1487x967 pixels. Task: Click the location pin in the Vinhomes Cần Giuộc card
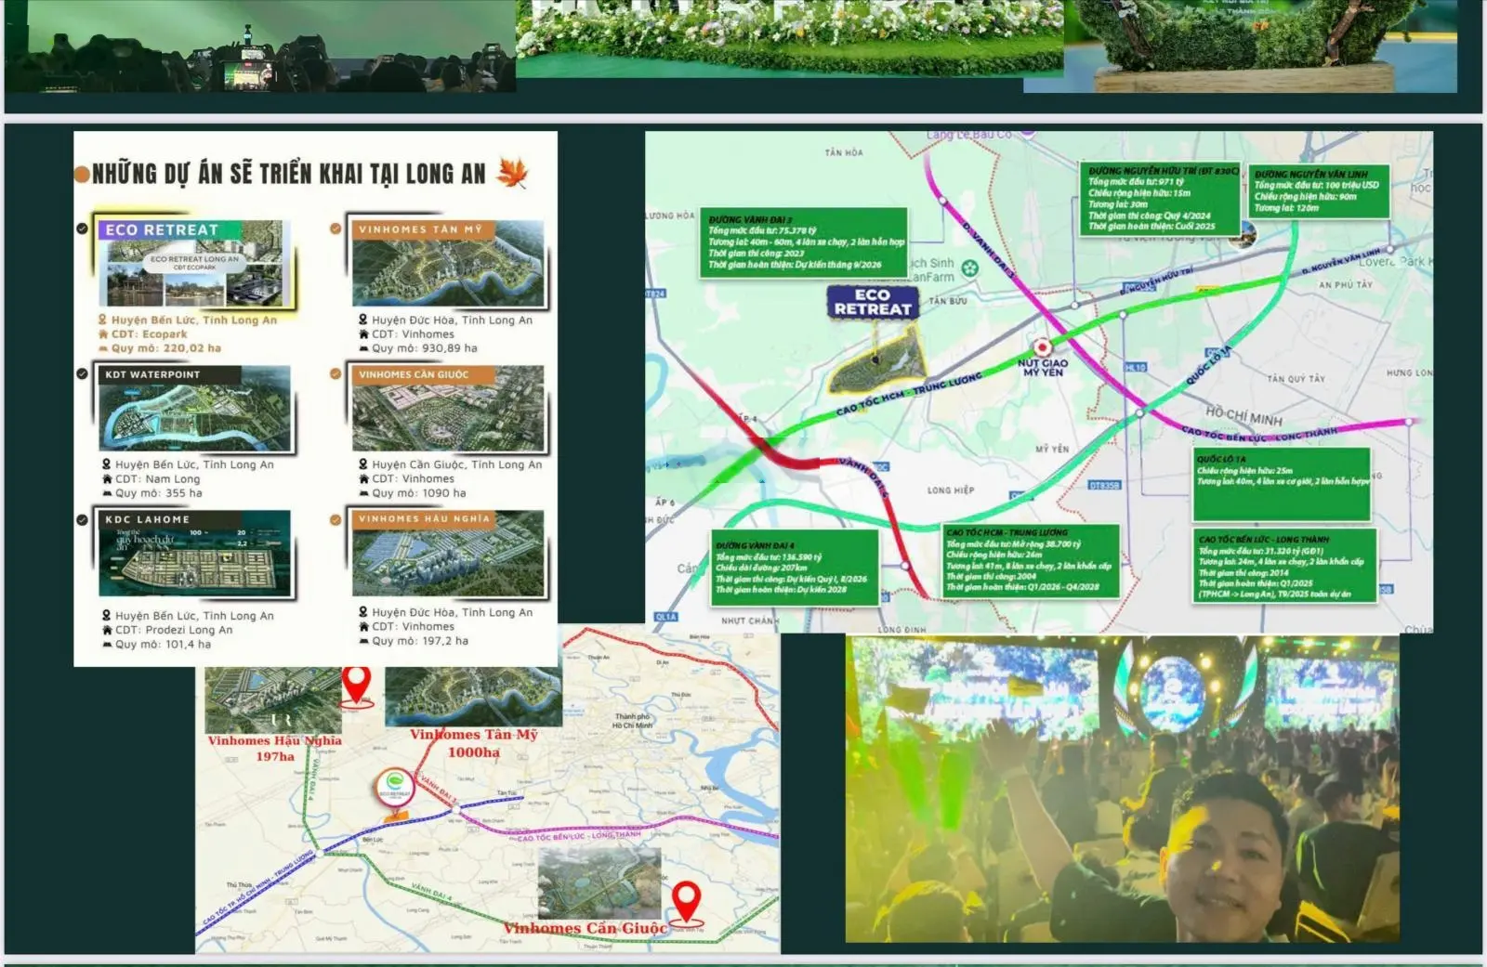tap(363, 464)
